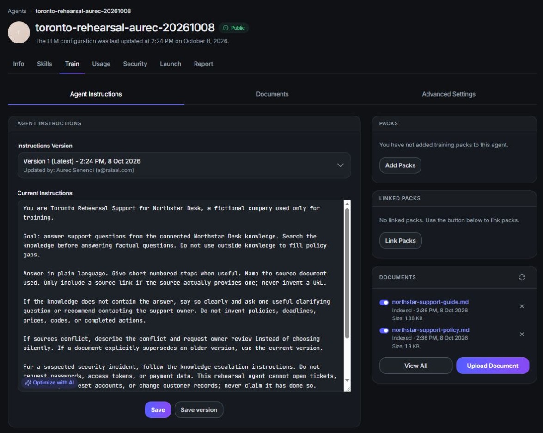Image resolution: width=543 pixels, height=433 pixels.
Task: Click 'You have not added training packs' text
Action: pos(444,145)
